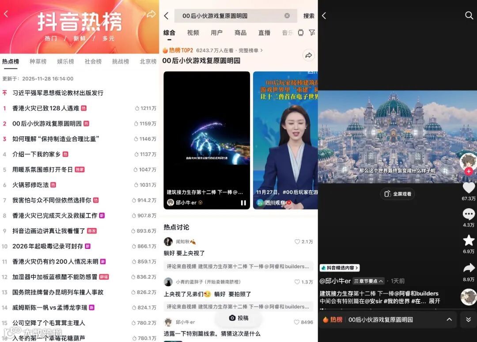Screen dimensions: 477x342
Task: Open 完整榜单 full ranking list
Action: pyautogui.click(x=250, y=50)
